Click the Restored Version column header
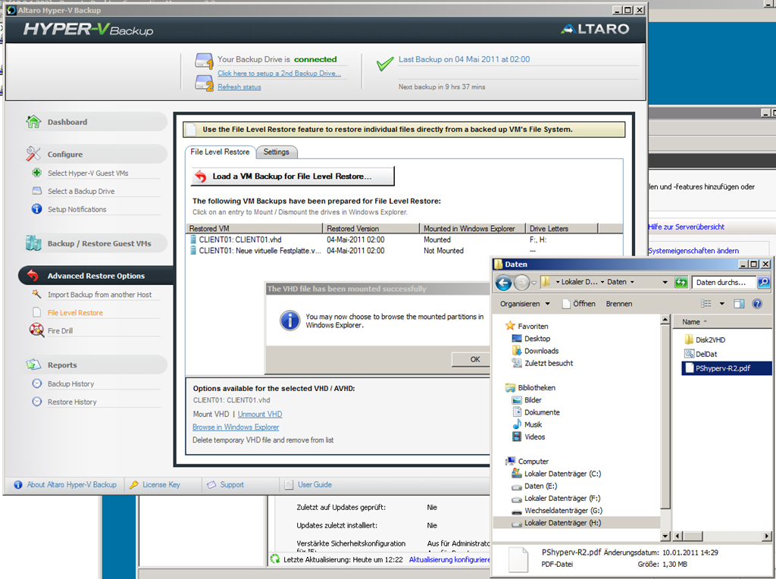 pos(371,229)
